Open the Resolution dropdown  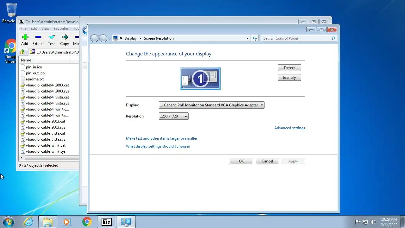point(173,116)
